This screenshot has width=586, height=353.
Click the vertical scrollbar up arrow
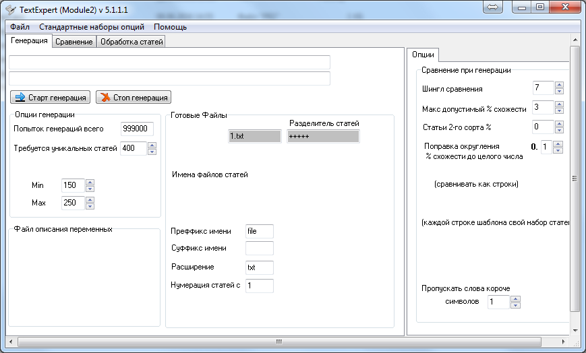[575, 39]
